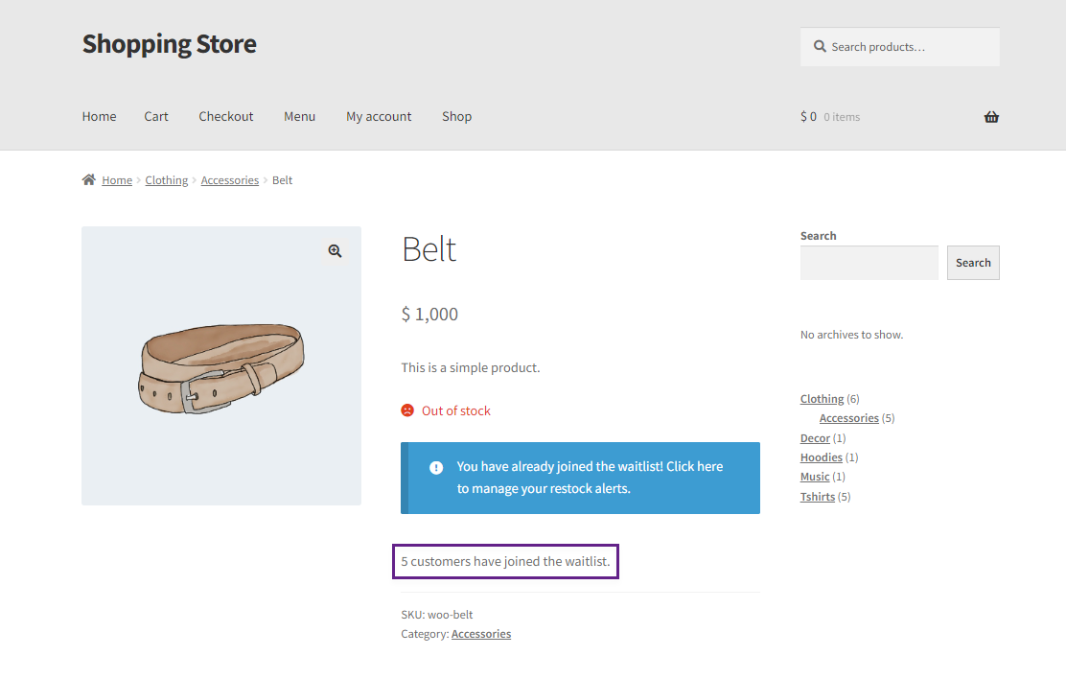Focus the Search products field in header
The width and height of the screenshot is (1066, 679).
click(x=899, y=47)
